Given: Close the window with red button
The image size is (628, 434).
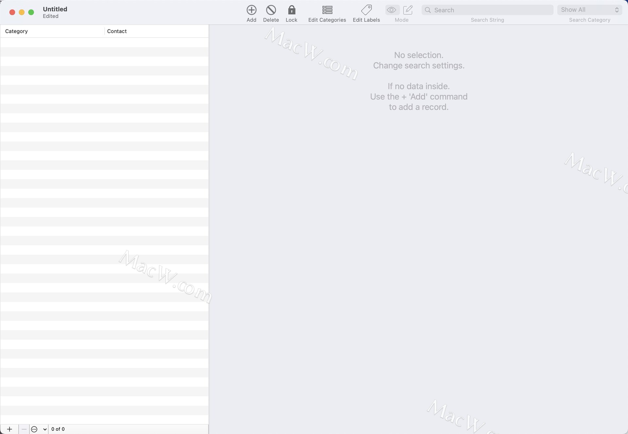Looking at the screenshot, I should point(12,12).
